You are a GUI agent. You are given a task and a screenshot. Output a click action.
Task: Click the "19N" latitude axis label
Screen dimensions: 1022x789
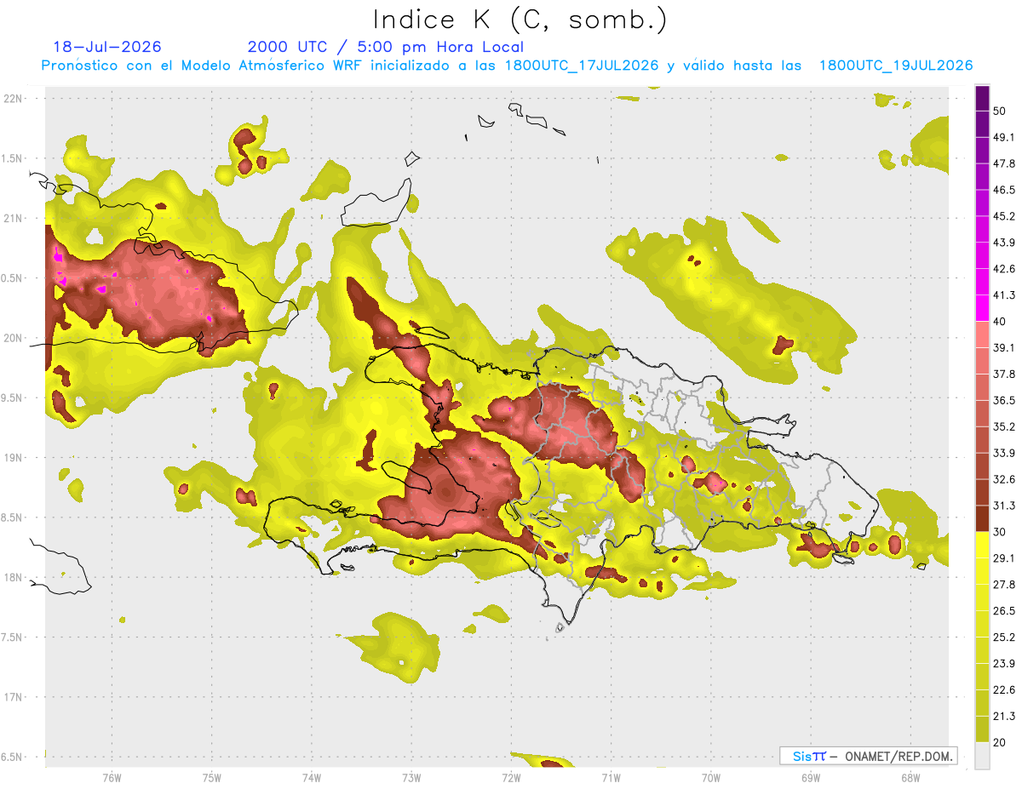(13, 458)
